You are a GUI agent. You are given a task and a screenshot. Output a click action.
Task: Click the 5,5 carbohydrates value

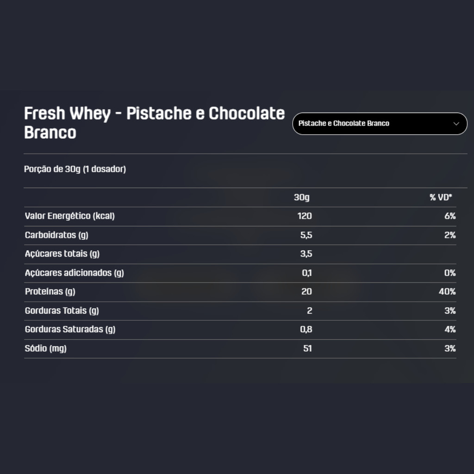click(306, 235)
